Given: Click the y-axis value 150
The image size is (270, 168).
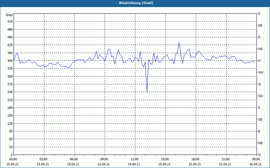Looking at the screenshot, I should [10, 116].
